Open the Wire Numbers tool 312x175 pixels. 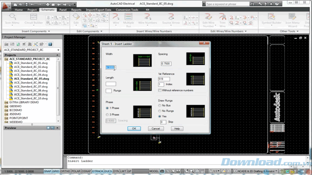147,19
